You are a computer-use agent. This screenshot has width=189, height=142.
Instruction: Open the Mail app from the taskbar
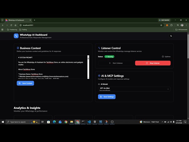point(60,122)
